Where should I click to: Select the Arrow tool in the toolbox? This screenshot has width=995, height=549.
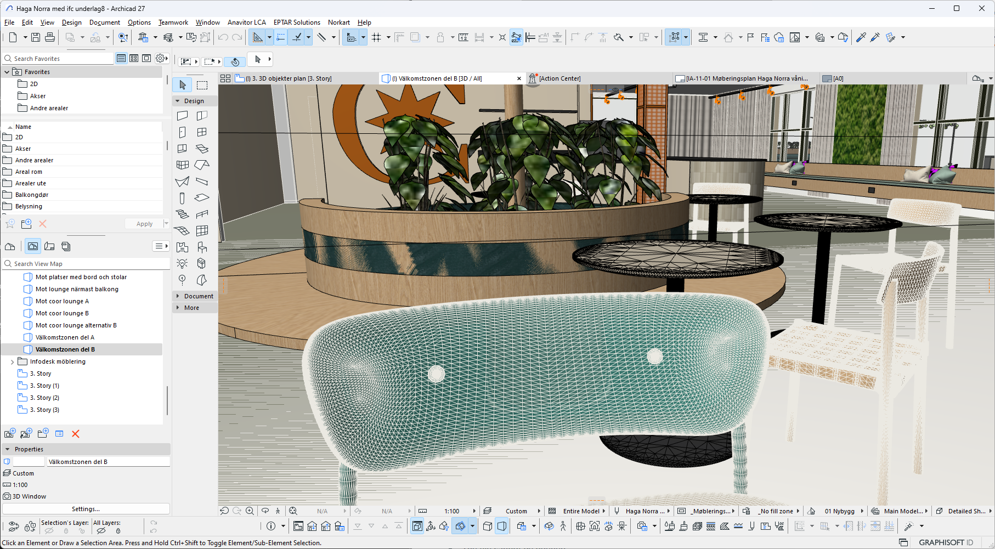(x=183, y=85)
